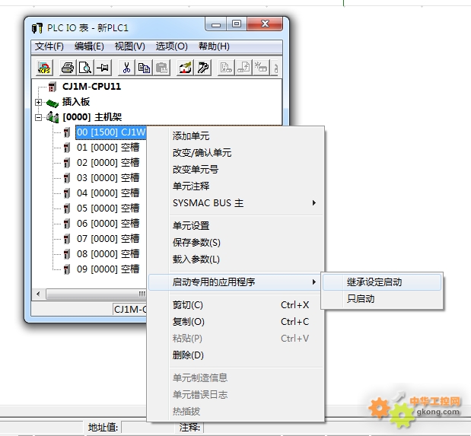Expand 启动专用的应用程序 submenu arrow
This screenshot has width=471, height=436.
pyautogui.click(x=314, y=282)
